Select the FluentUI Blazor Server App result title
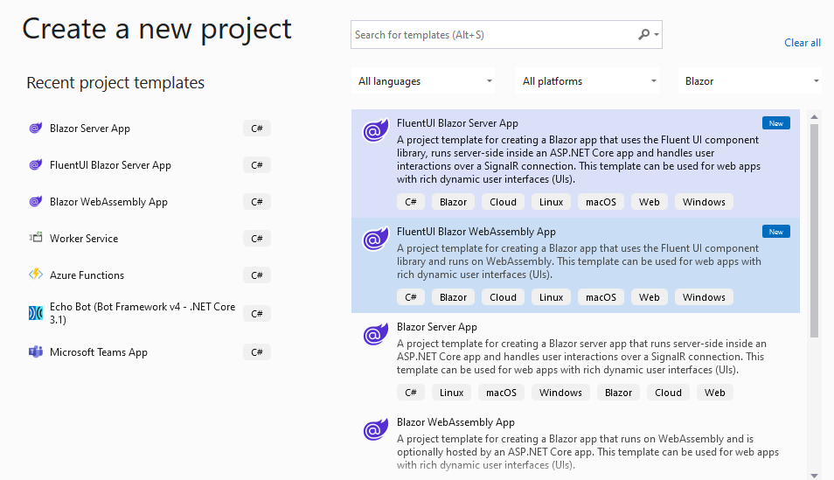 [457, 123]
